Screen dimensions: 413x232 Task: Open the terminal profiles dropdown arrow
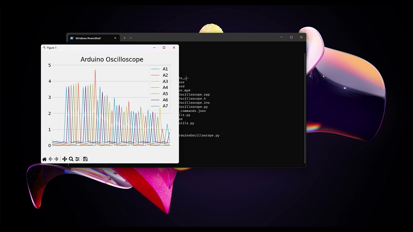click(131, 38)
